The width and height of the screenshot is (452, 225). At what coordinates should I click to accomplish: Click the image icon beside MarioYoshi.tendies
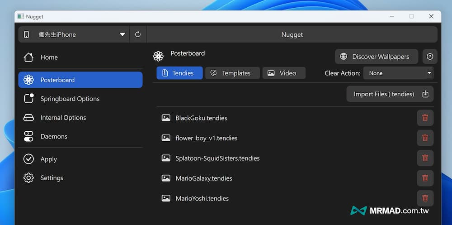tap(166, 198)
